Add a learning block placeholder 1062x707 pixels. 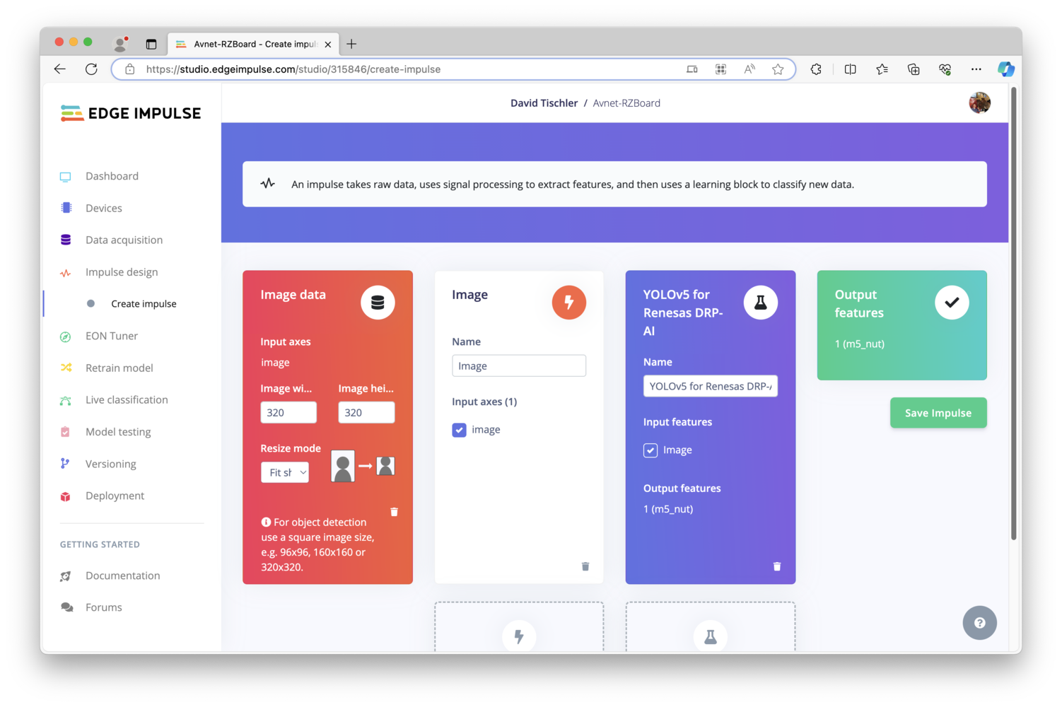711,627
